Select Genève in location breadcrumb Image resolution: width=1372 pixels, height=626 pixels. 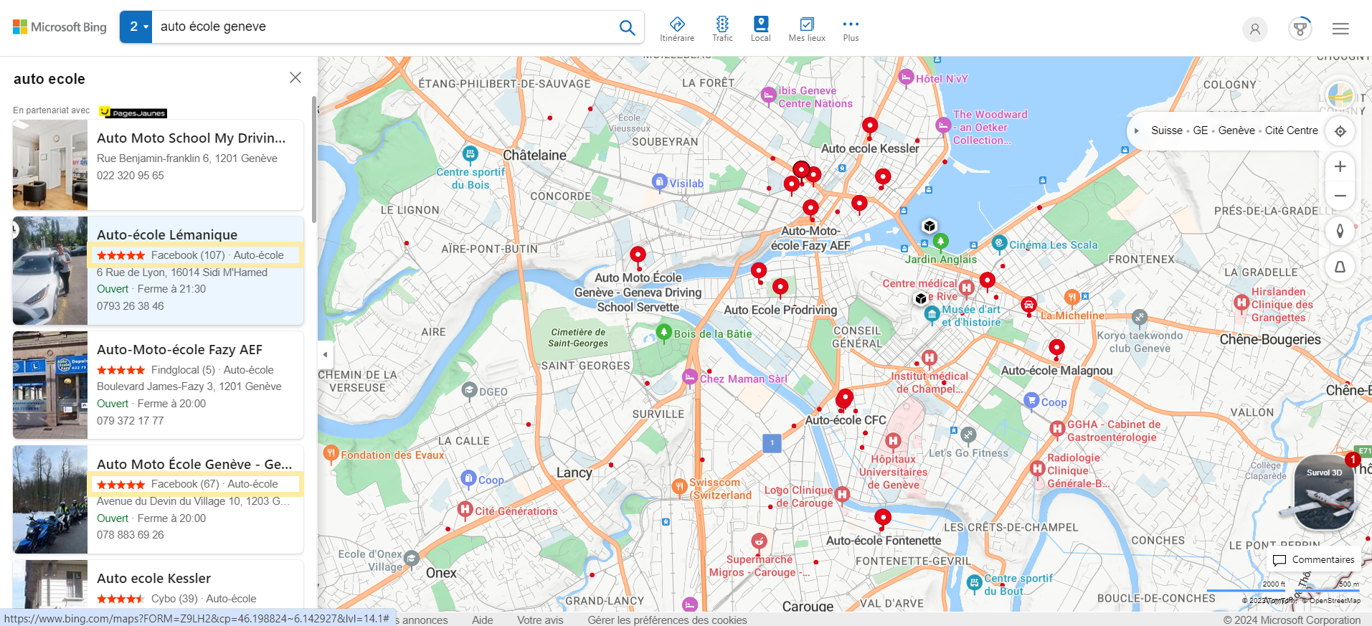point(1236,131)
